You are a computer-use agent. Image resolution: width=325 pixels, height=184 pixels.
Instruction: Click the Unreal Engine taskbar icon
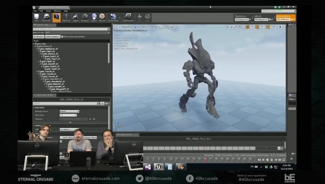pyautogui.click(x=159, y=167)
